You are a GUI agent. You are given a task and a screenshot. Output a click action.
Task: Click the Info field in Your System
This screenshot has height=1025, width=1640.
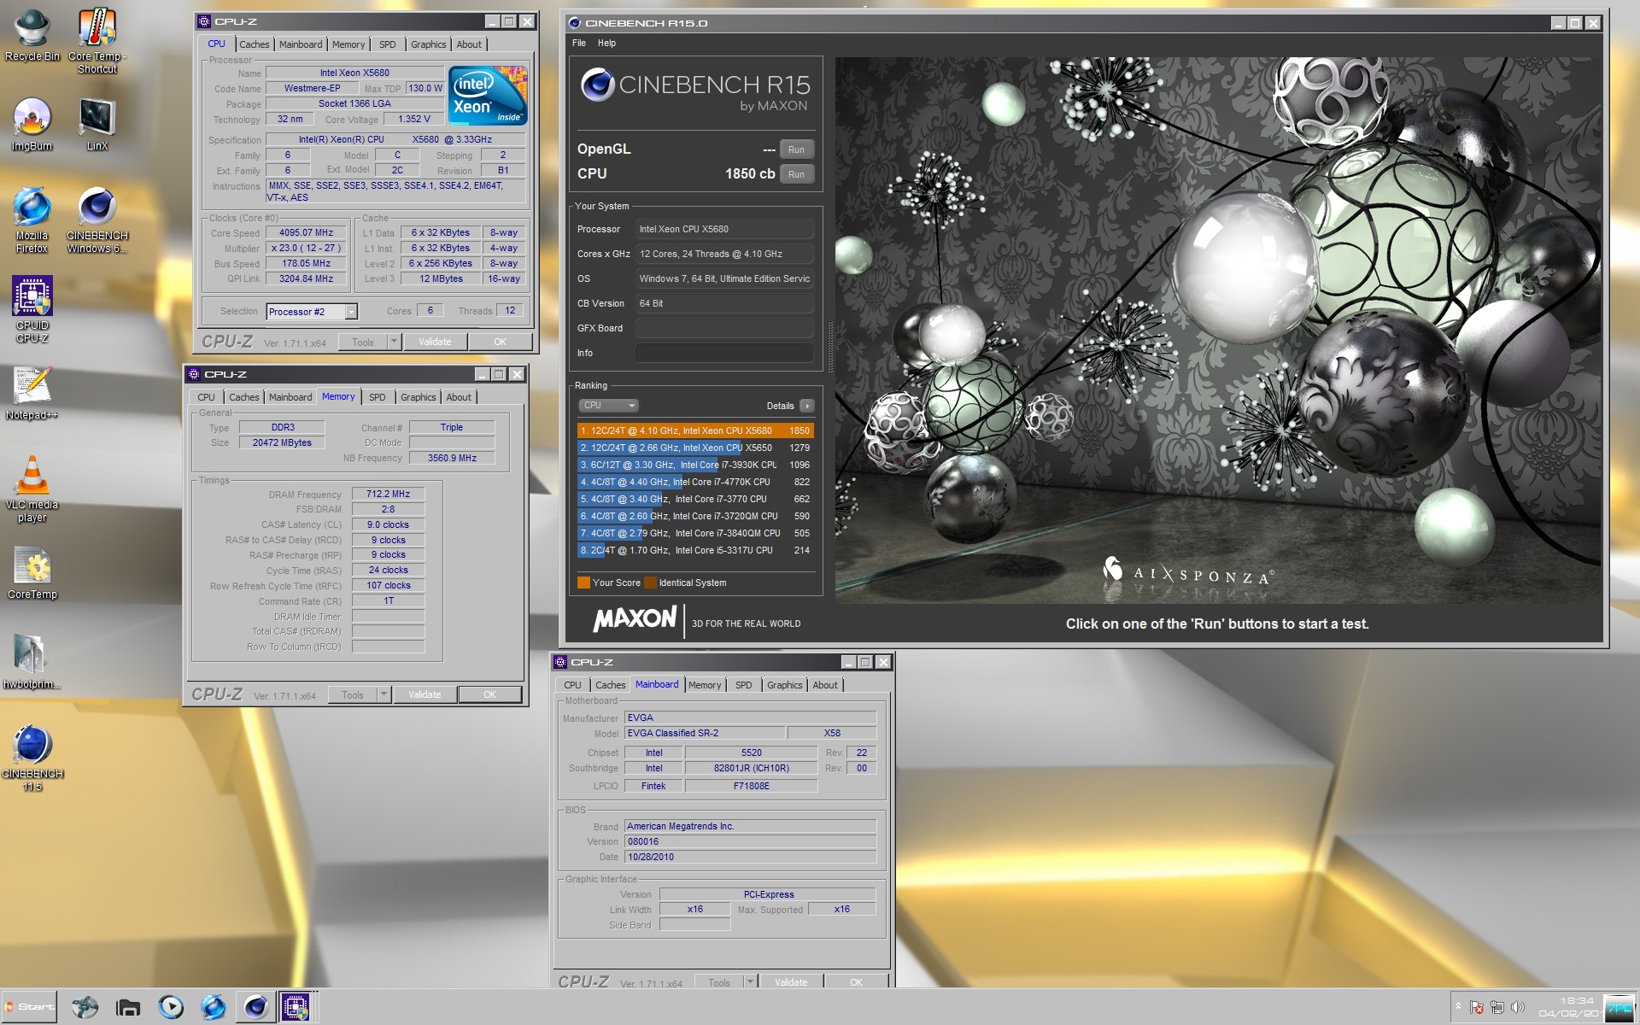click(x=724, y=353)
